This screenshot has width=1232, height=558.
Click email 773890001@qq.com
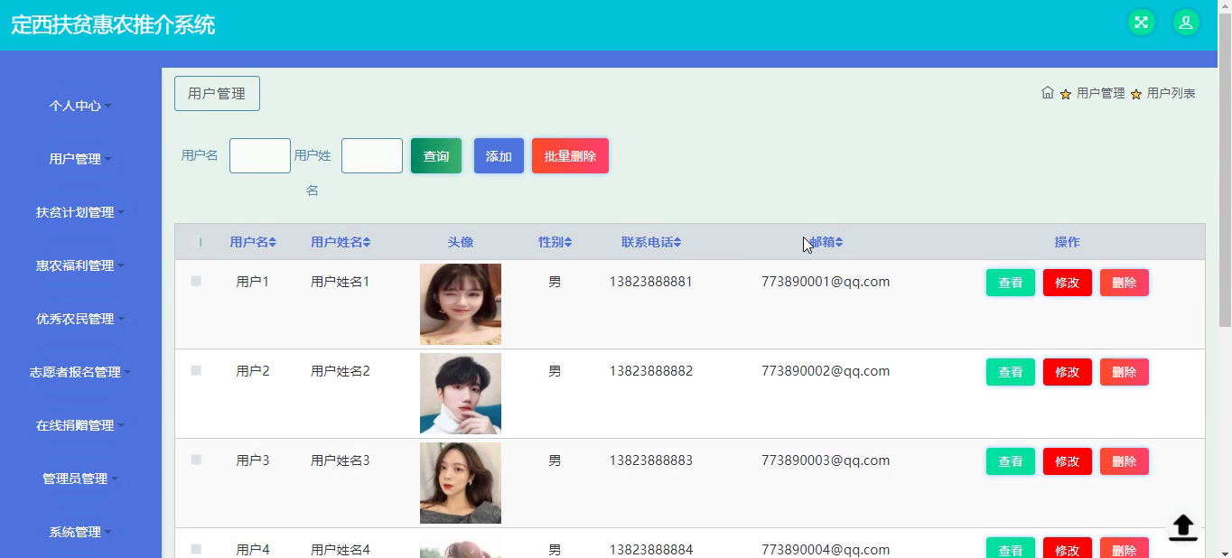826,282
